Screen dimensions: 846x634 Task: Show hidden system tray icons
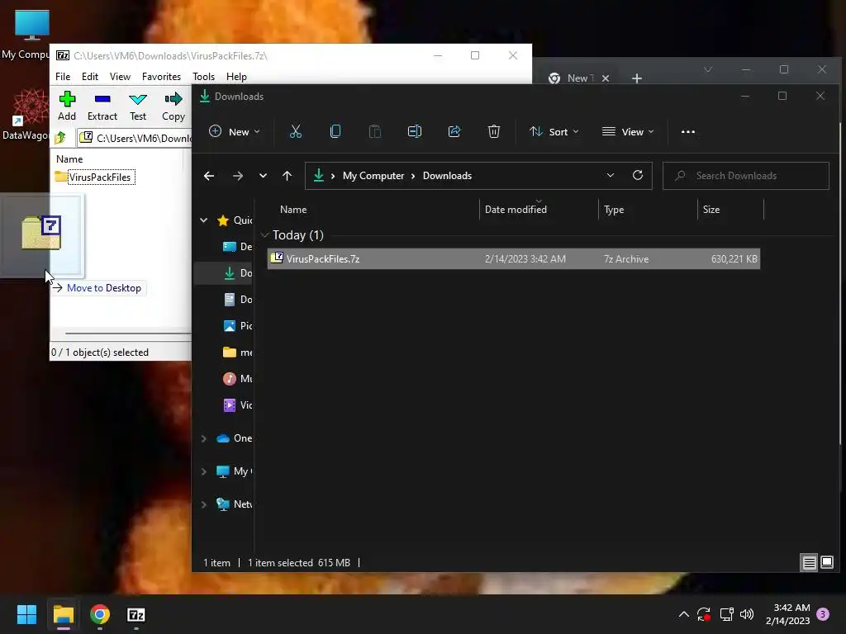tap(683, 614)
